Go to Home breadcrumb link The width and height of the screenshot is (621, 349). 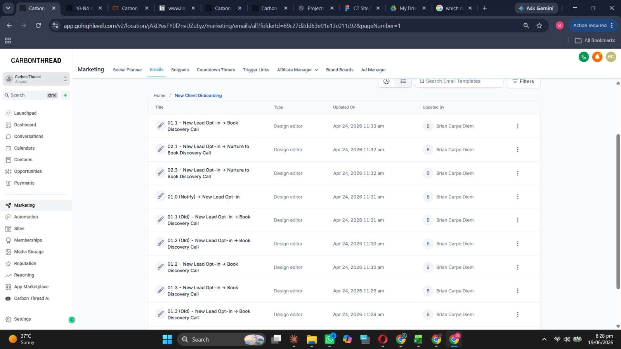(x=160, y=95)
